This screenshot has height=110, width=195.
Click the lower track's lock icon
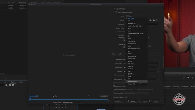(56, 108)
